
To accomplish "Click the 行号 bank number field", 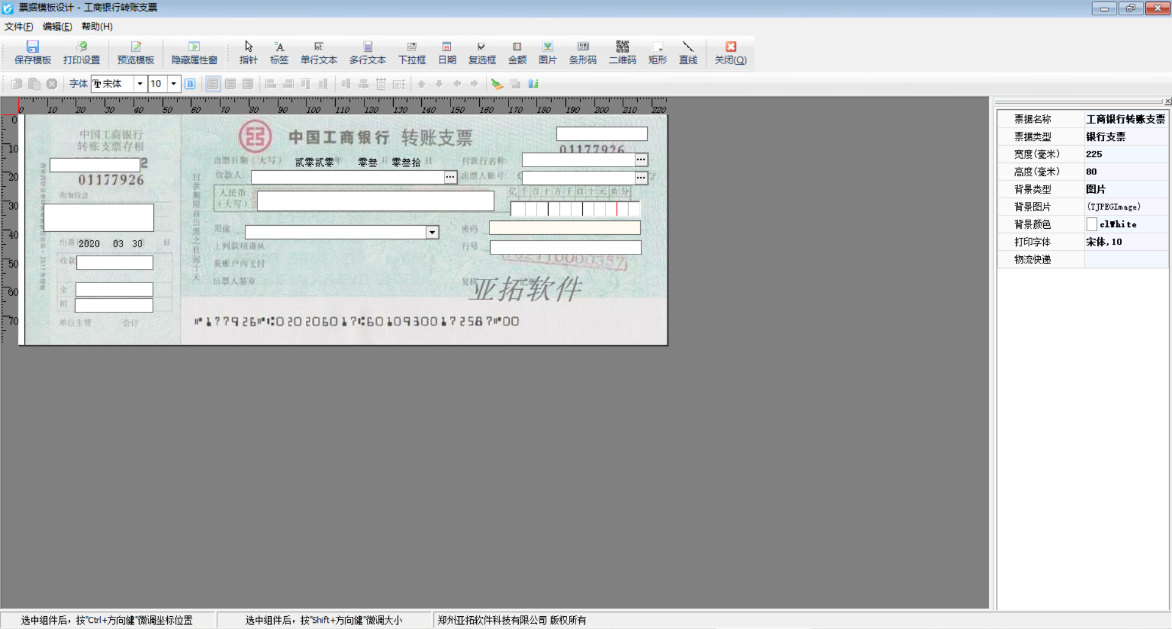I will click(565, 247).
